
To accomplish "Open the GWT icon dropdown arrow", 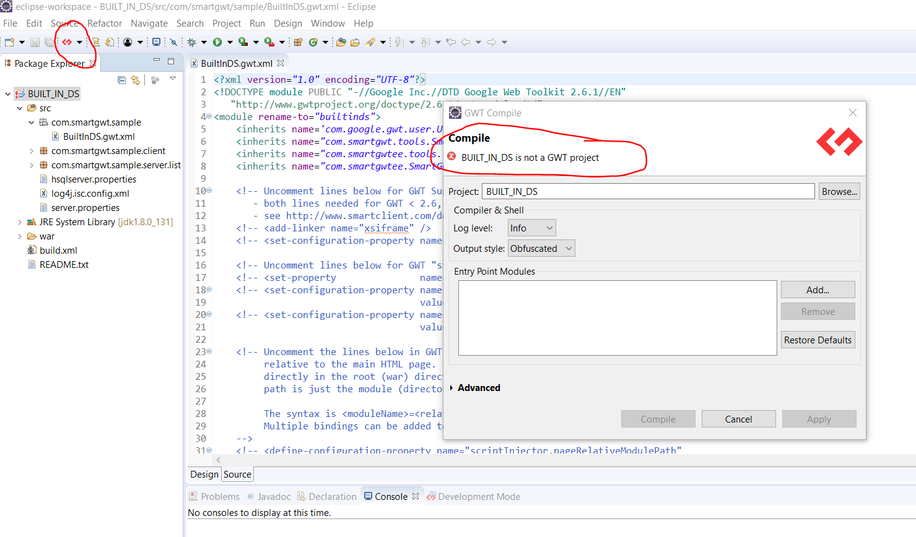I will coord(79,42).
